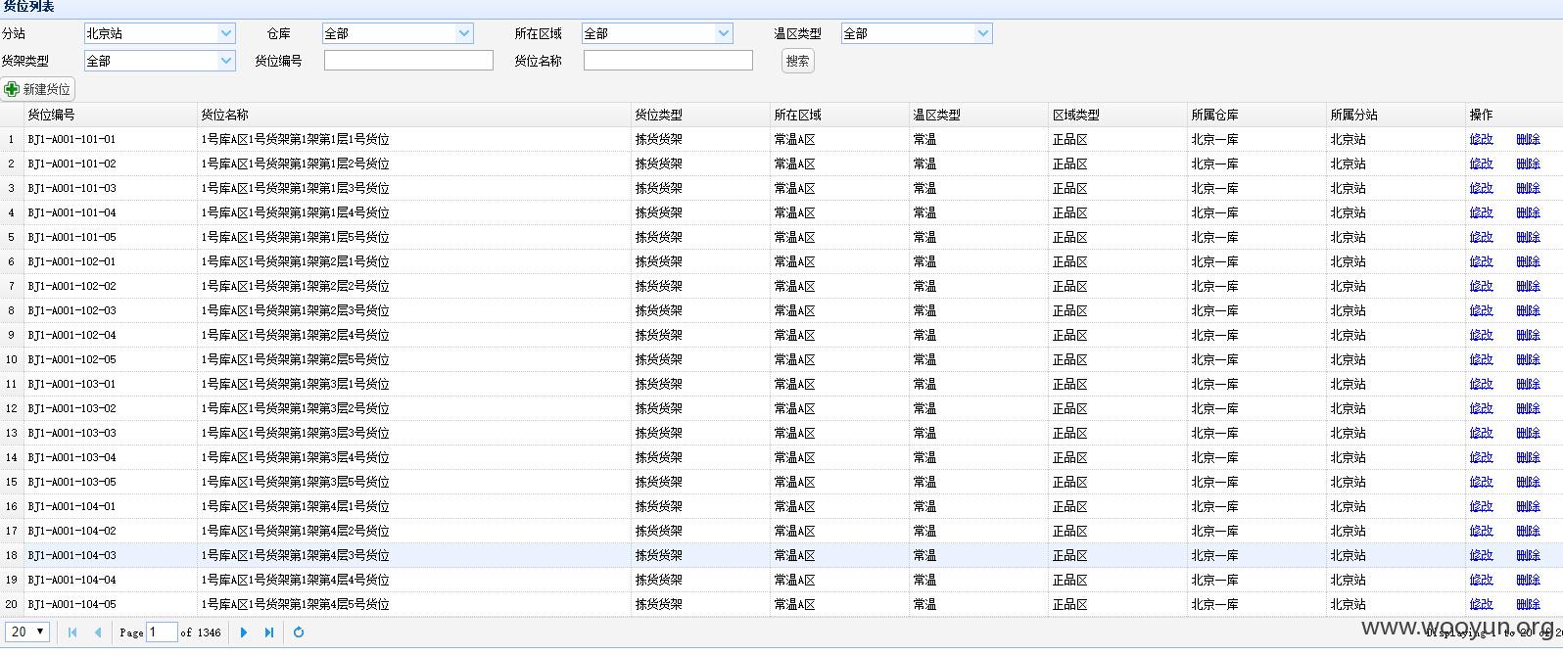Viewport: 1563px width, 655px height.
Task: Click name 1号库A区1号货架第1架第3层3号货位
Action: coord(295,433)
